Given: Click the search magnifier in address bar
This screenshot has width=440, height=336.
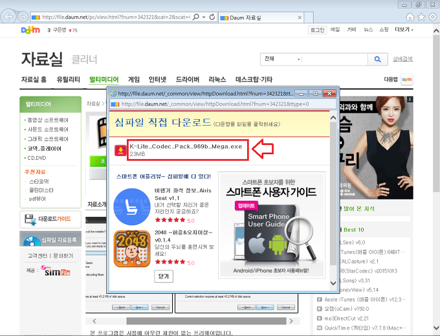Looking at the screenshot, I should (x=196, y=17).
